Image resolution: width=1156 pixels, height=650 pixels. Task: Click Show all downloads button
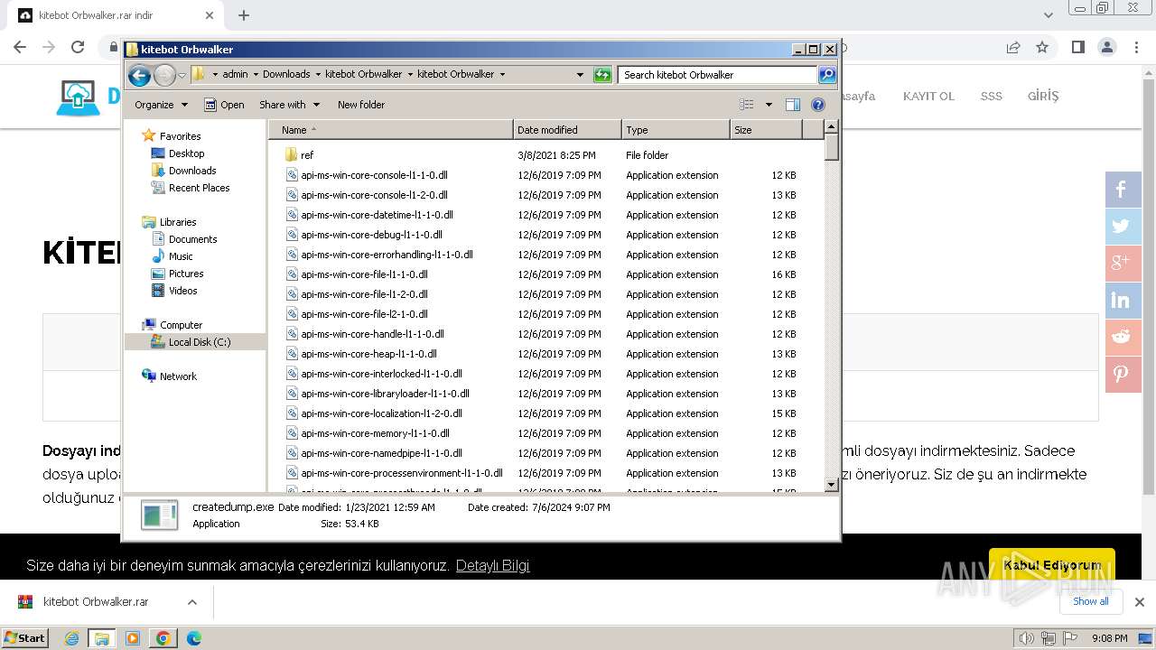coord(1090,601)
